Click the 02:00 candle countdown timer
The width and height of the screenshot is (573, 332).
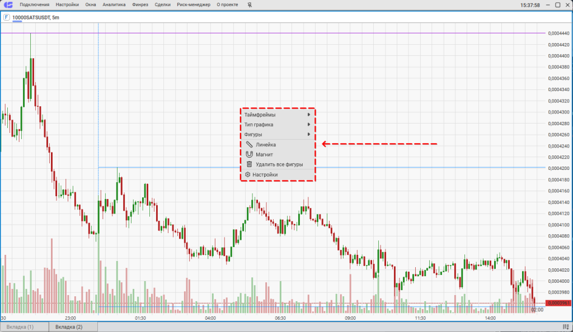(x=537, y=310)
